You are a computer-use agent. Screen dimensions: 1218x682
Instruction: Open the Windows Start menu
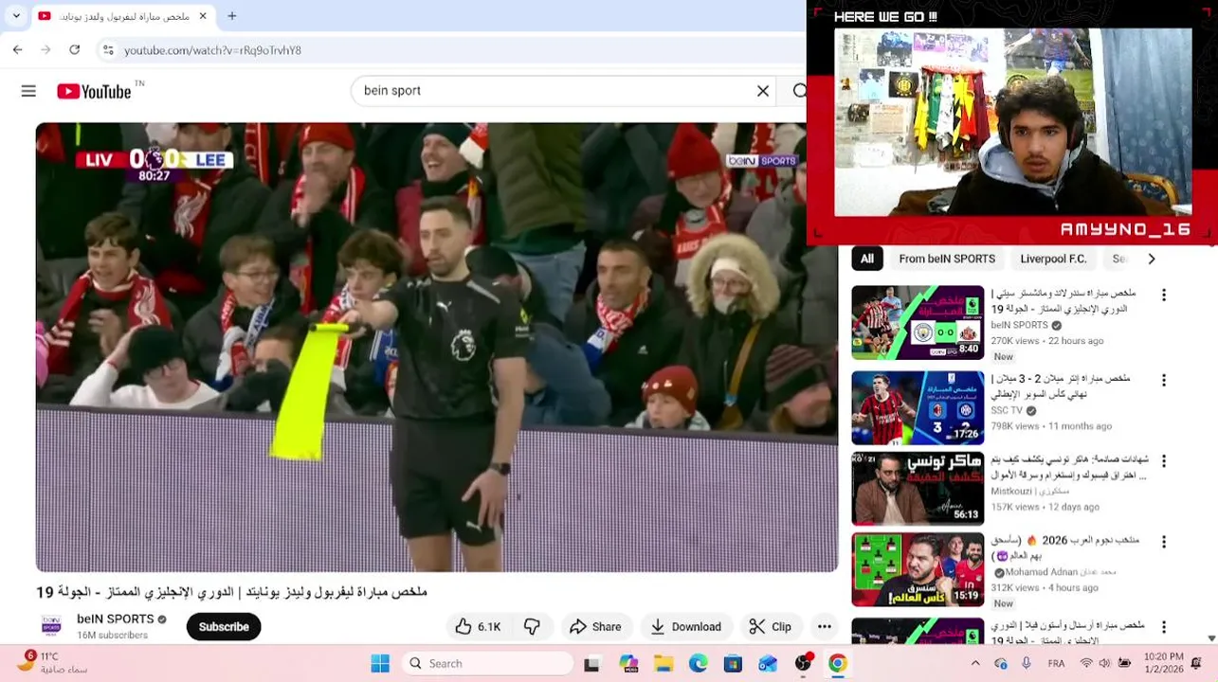[380, 663]
